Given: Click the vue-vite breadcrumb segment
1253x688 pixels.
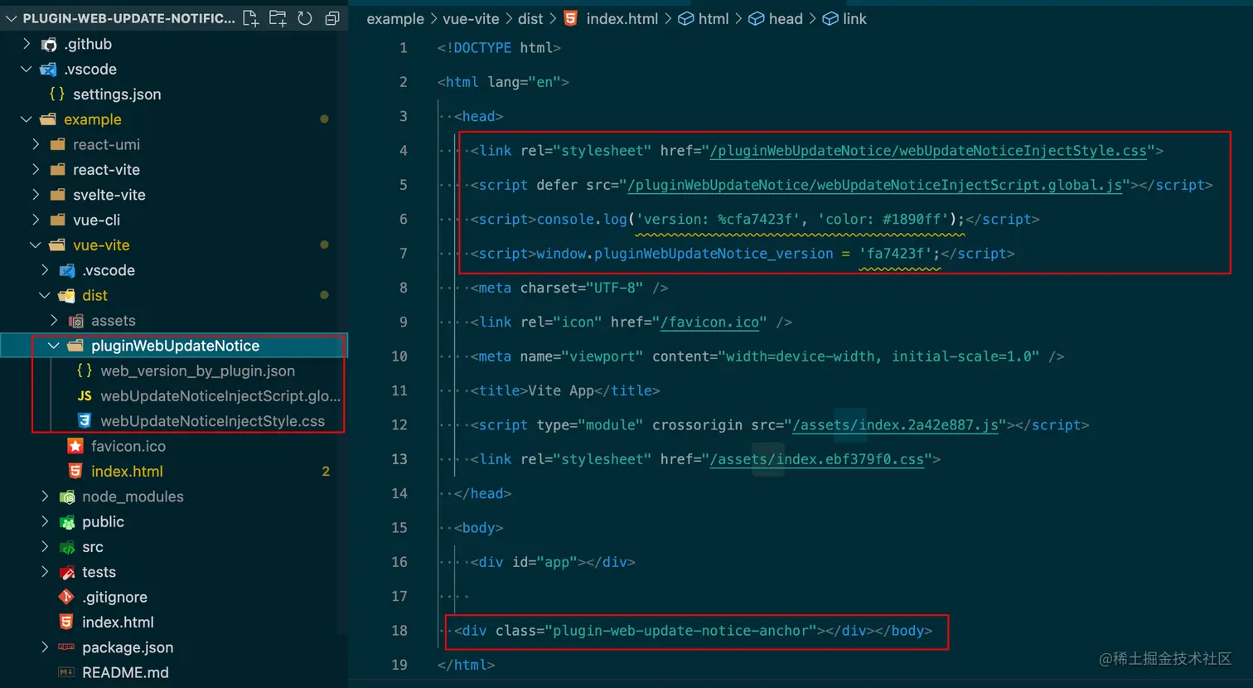Looking at the screenshot, I should [x=471, y=19].
